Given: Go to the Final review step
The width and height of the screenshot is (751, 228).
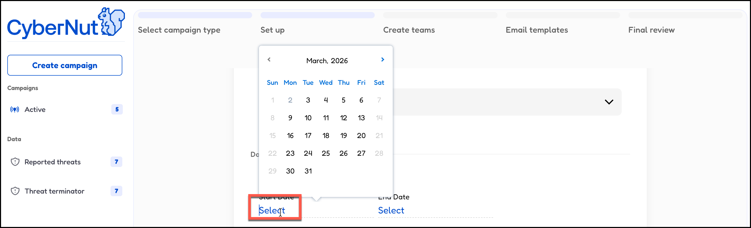Looking at the screenshot, I should tap(651, 30).
